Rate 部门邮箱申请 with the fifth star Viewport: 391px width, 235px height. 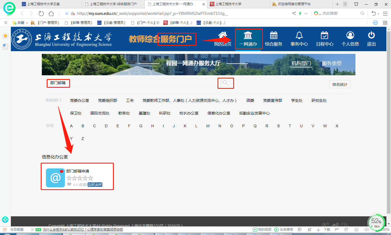pyautogui.click(x=90, y=178)
